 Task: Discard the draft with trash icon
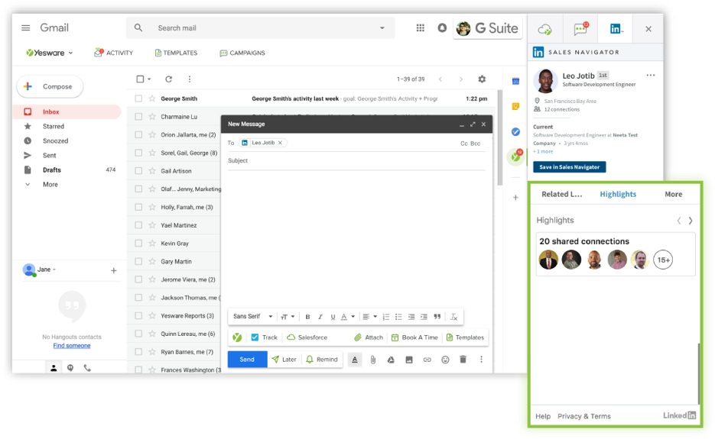pos(463,360)
